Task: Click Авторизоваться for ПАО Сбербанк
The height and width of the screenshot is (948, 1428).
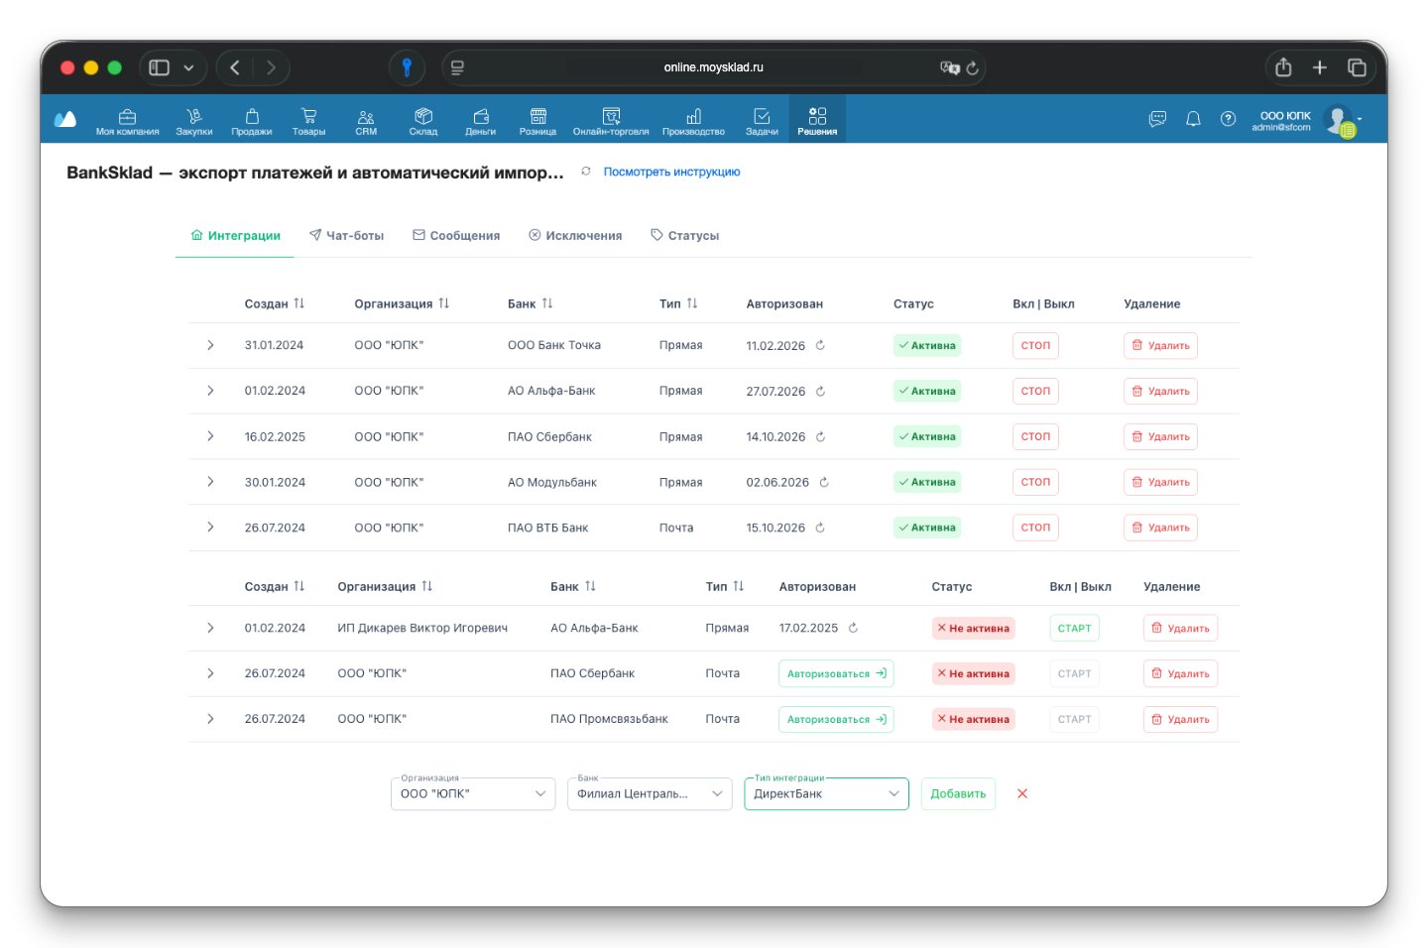Action: [x=836, y=673]
